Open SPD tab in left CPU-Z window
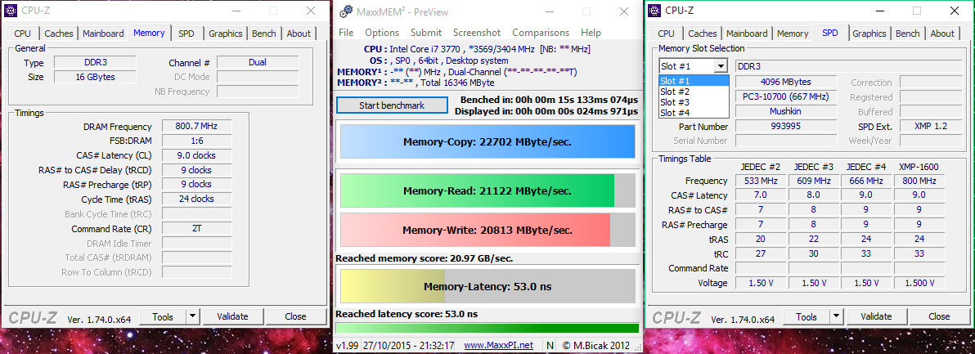 [x=186, y=34]
